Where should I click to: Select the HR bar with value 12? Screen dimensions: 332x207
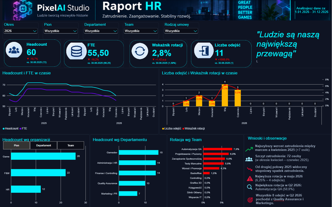click(x=26, y=189)
